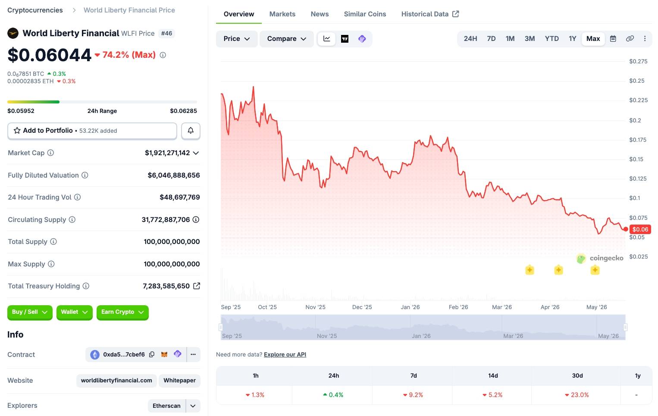Click Add to Portfolio button
This screenshot has height=416, width=658.
tap(92, 131)
